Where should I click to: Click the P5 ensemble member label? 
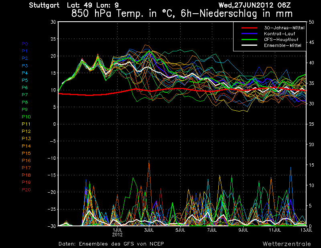[25, 80]
